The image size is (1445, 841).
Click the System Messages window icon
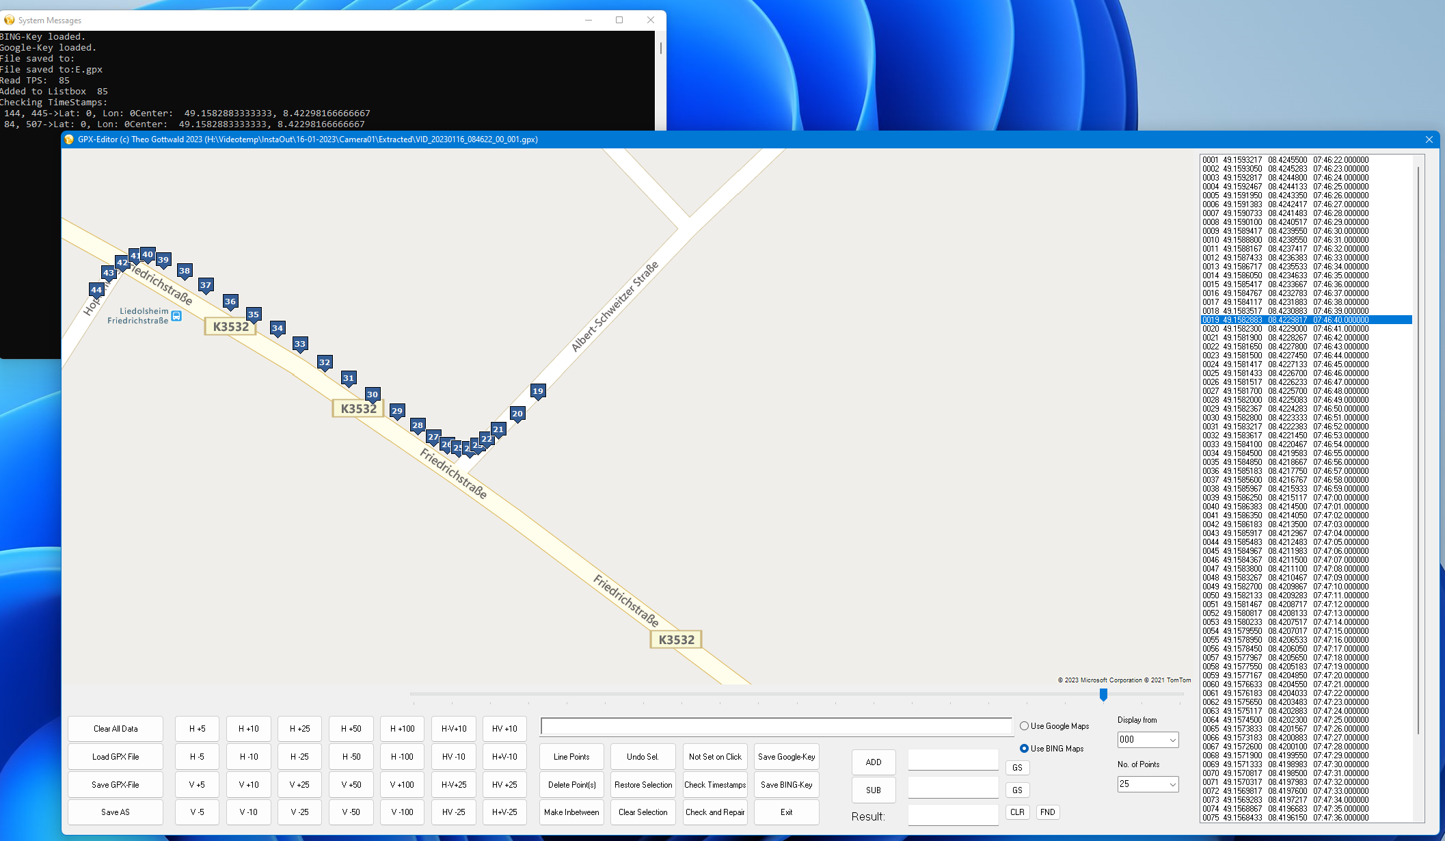(9, 20)
